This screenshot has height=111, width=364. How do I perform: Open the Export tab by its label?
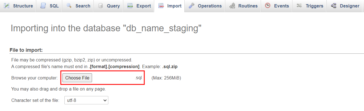click(144, 6)
